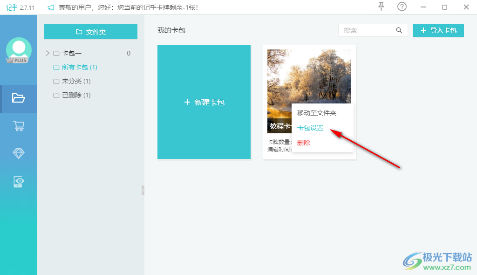The height and width of the screenshot is (275, 477).
Task: Open the review eye sidebar icon
Action: pos(19,181)
